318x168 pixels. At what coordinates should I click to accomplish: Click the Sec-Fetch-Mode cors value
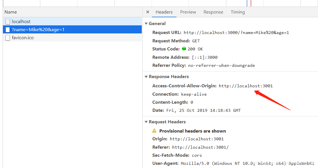coord(197,155)
